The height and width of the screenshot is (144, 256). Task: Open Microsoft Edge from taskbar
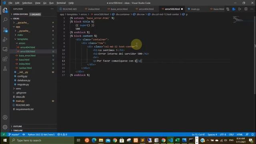pos(94,140)
